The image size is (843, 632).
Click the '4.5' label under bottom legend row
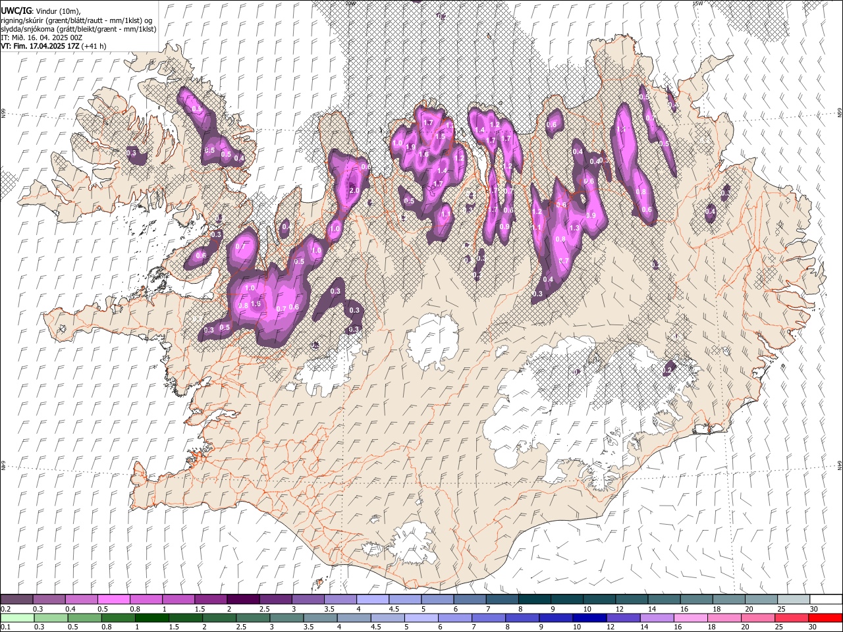[x=377, y=627]
